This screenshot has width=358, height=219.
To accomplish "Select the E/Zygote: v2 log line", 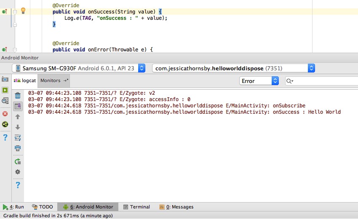I will click(x=91, y=93).
